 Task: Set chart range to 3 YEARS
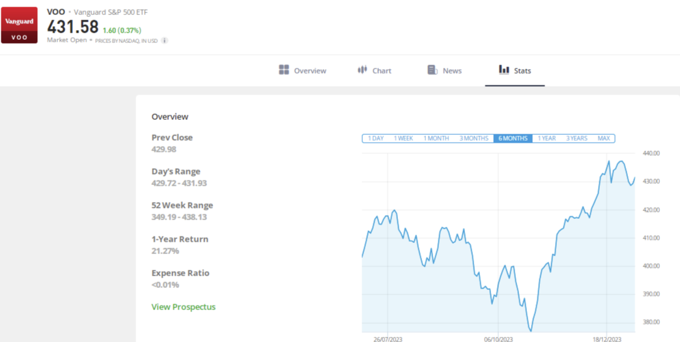click(x=576, y=138)
